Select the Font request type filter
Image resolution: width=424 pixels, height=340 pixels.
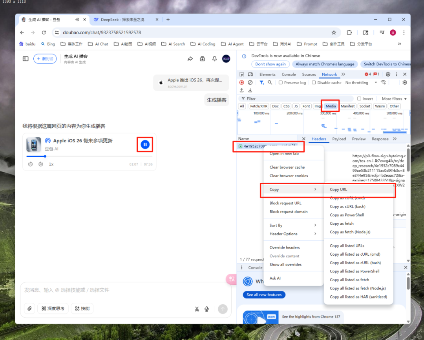pos(306,106)
